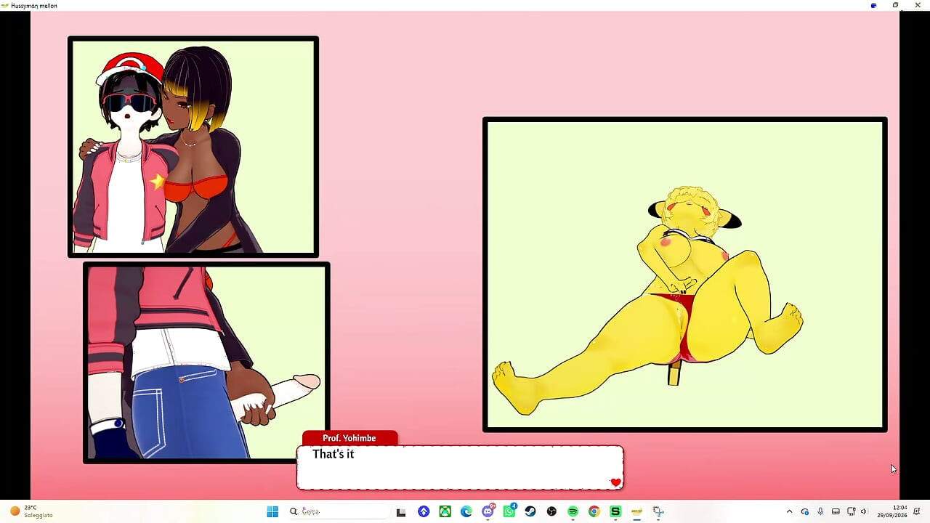Open the volume speaker tray icon
This screenshot has width=930, height=523.
(864, 511)
